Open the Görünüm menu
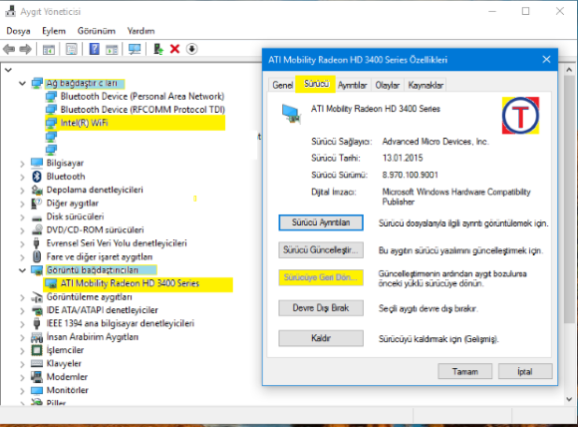The image size is (578, 427). [97, 31]
